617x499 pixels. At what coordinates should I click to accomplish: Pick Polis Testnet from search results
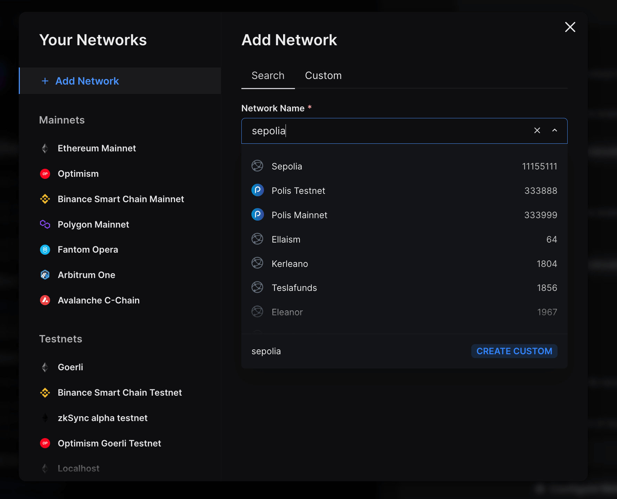click(404, 191)
